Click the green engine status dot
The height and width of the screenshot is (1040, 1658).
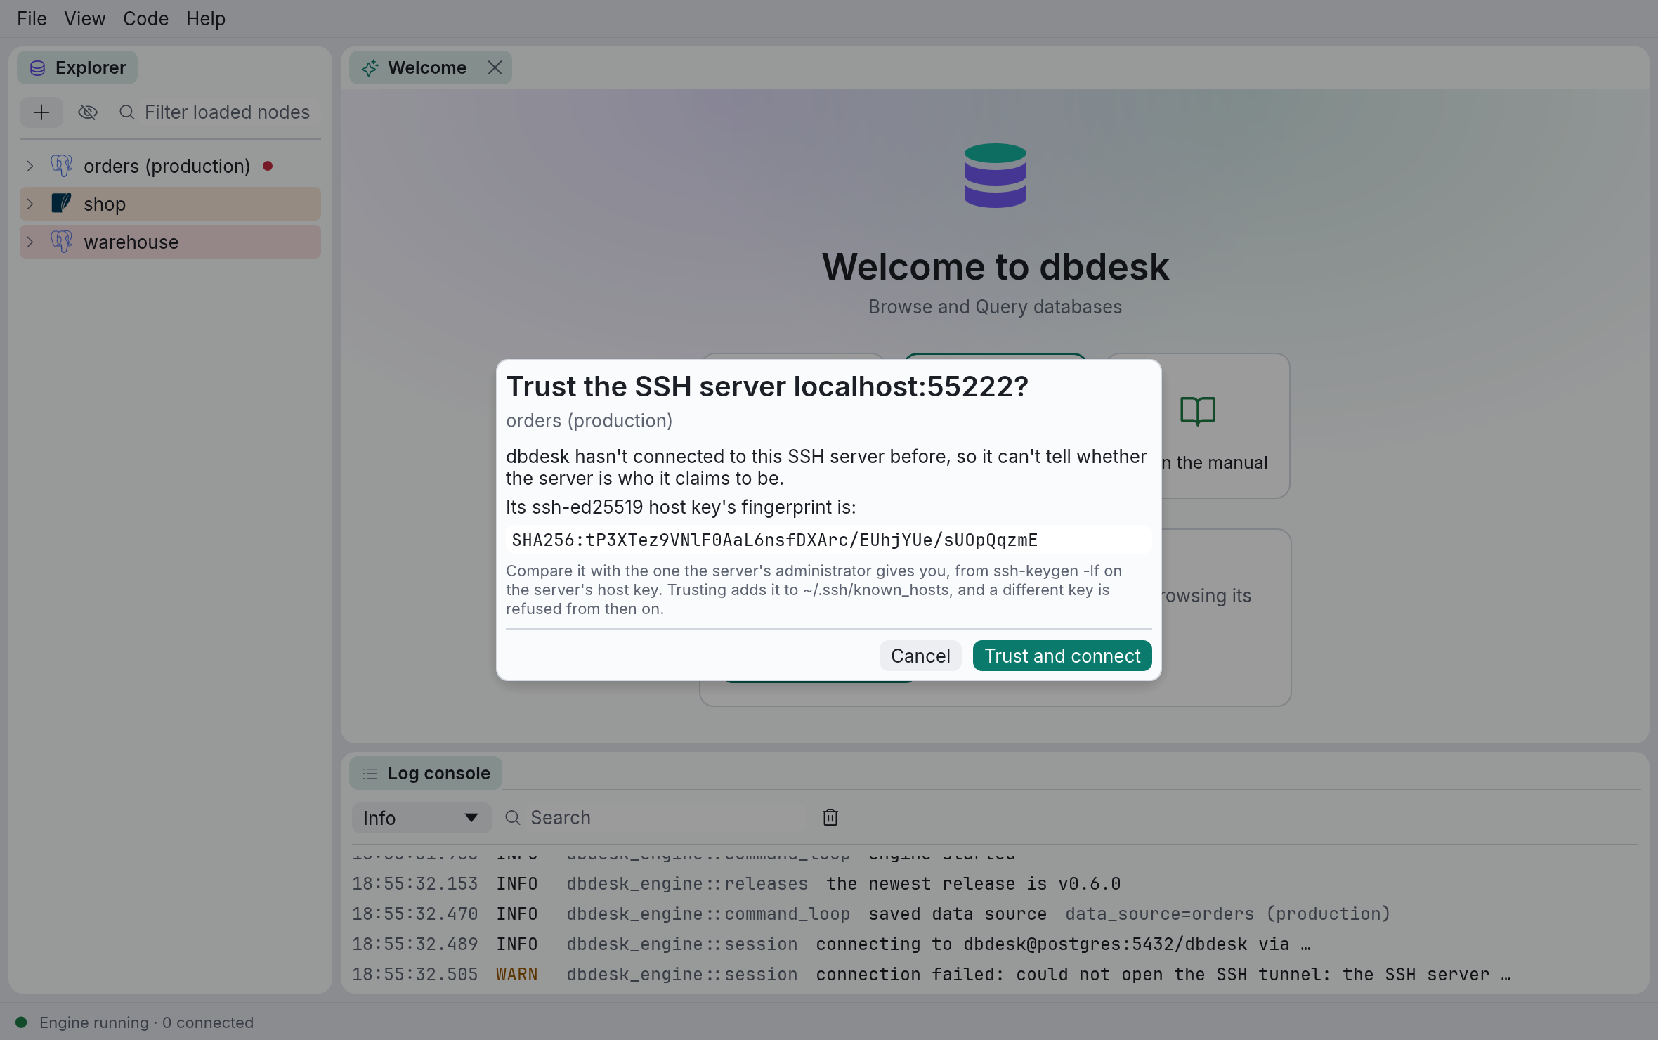click(21, 1022)
